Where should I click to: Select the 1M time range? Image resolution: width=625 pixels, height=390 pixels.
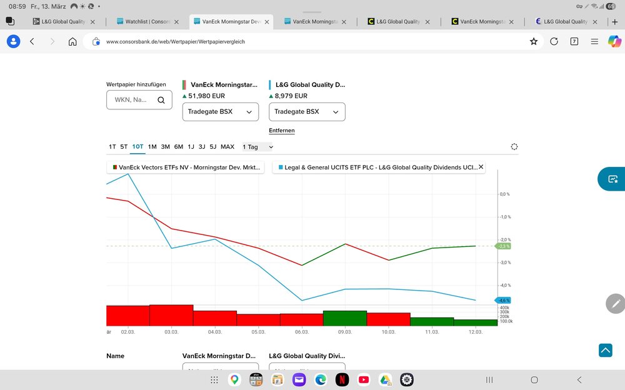(x=152, y=147)
